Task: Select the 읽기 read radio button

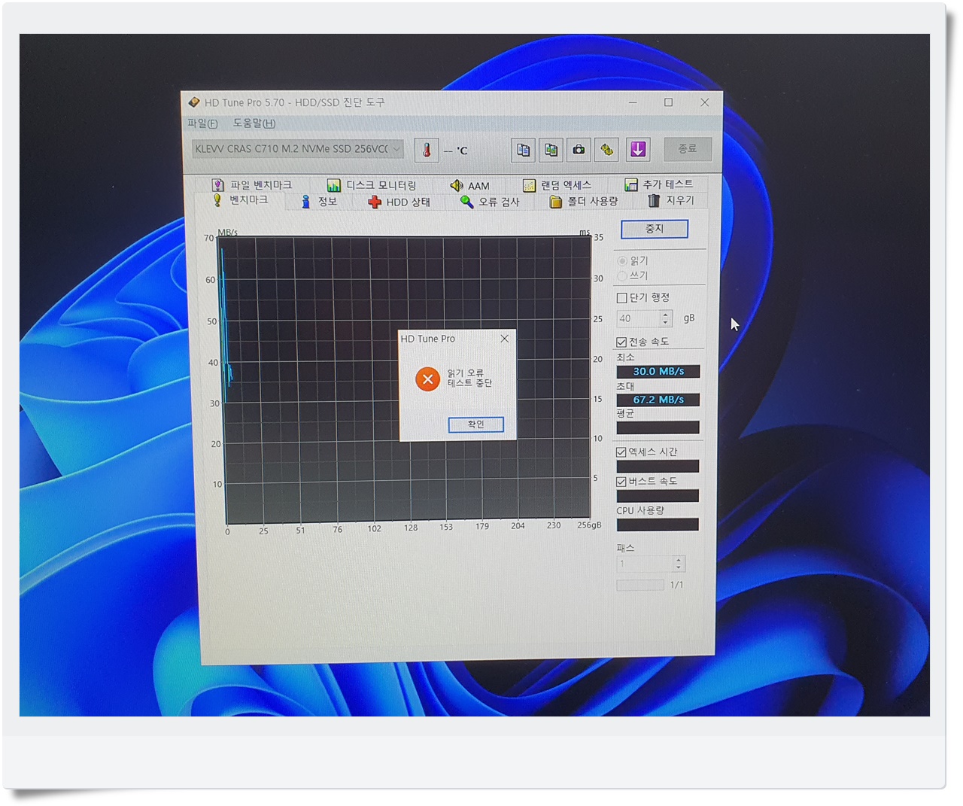Action: click(x=622, y=261)
